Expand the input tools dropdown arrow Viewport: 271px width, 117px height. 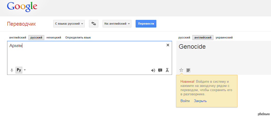25,70
